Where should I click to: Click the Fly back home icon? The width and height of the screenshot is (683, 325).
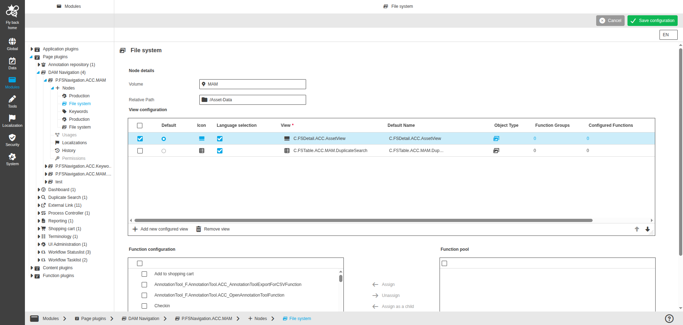[12, 11]
